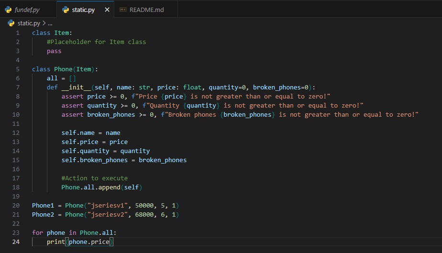Click the 68000 value on line 21
442x253 pixels.
[x=144, y=214]
